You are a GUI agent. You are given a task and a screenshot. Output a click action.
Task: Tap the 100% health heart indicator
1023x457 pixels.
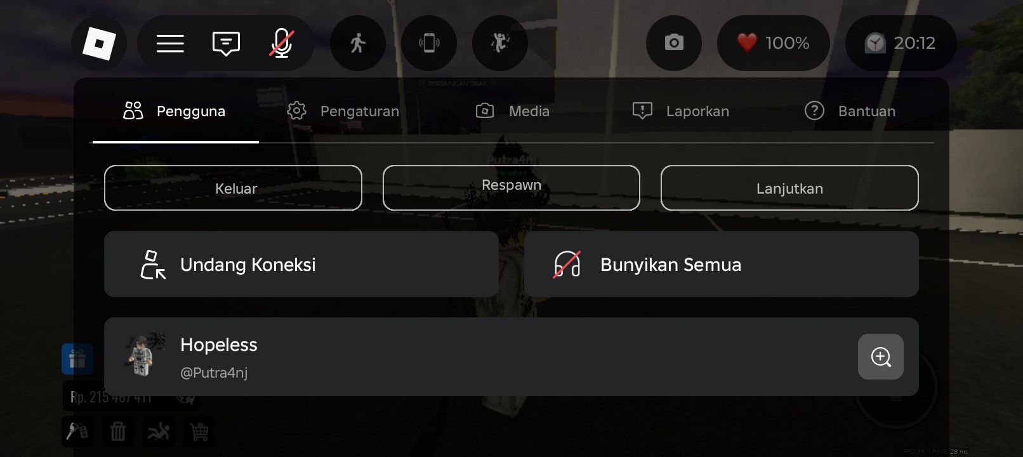point(774,43)
